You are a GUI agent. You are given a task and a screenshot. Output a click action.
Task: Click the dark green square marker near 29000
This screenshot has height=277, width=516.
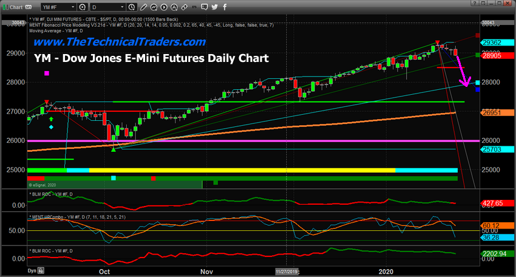click(478, 55)
